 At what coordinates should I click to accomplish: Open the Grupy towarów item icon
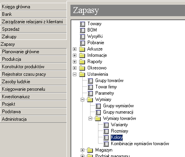(90, 81)
